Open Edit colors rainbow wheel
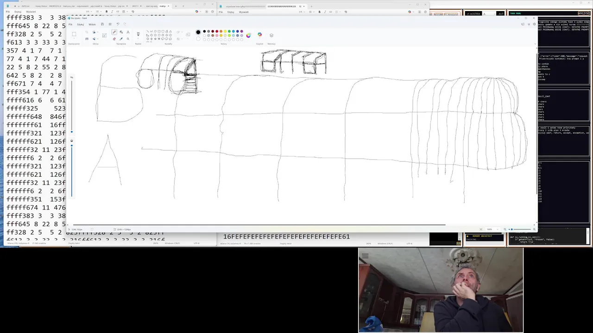 point(248,35)
